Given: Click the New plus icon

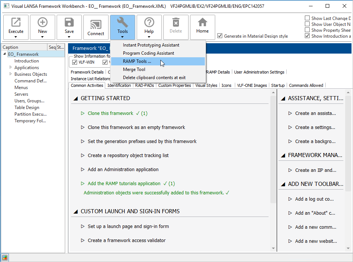Looking at the screenshot, I should (43, 23).
